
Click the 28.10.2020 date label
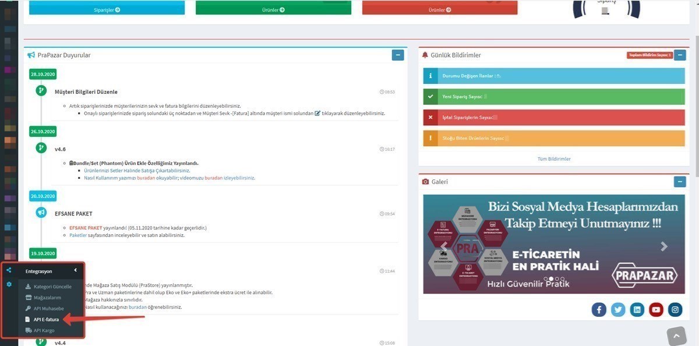tap(43, 74)
